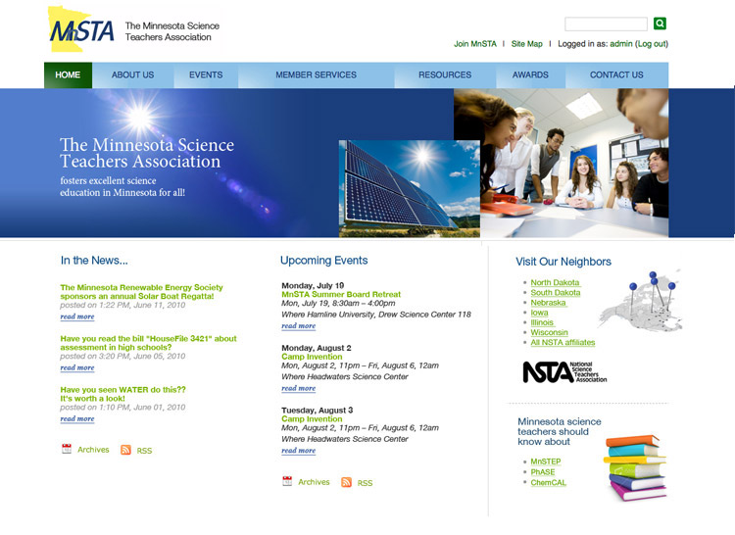Read more under Monday, August 2 event
Screen dimensions: 735x535
[299, 388]
